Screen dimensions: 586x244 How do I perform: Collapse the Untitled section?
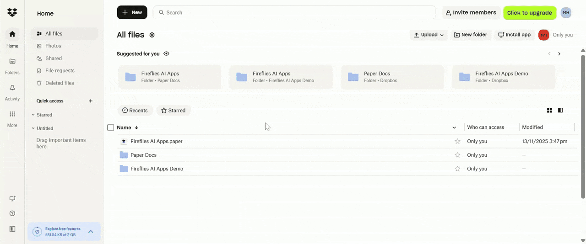[33, 128]
